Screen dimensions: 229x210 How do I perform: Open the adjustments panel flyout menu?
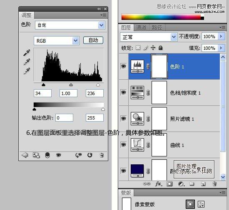coord(103,15)
